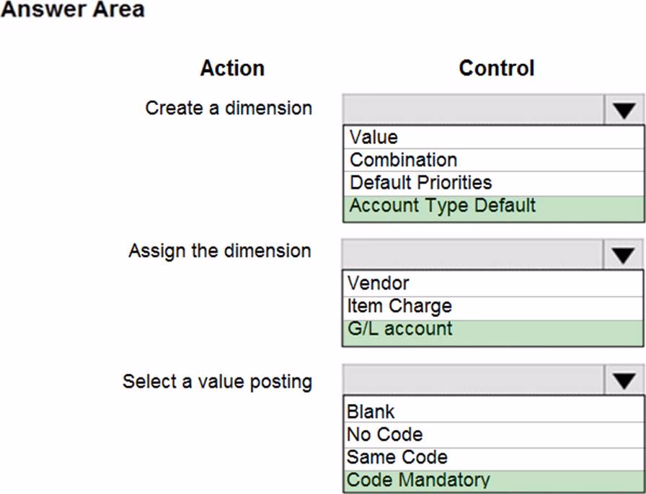Select Default Priorities from the list
Screen dimensions: 646x494
click(420, 182)
